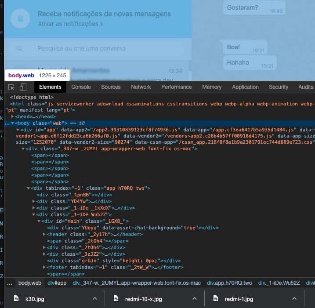Viewport: 315px width, 308px height.
Task: Expand the div class _1-iDe _1xXdX node
Action: pos(33,208)
